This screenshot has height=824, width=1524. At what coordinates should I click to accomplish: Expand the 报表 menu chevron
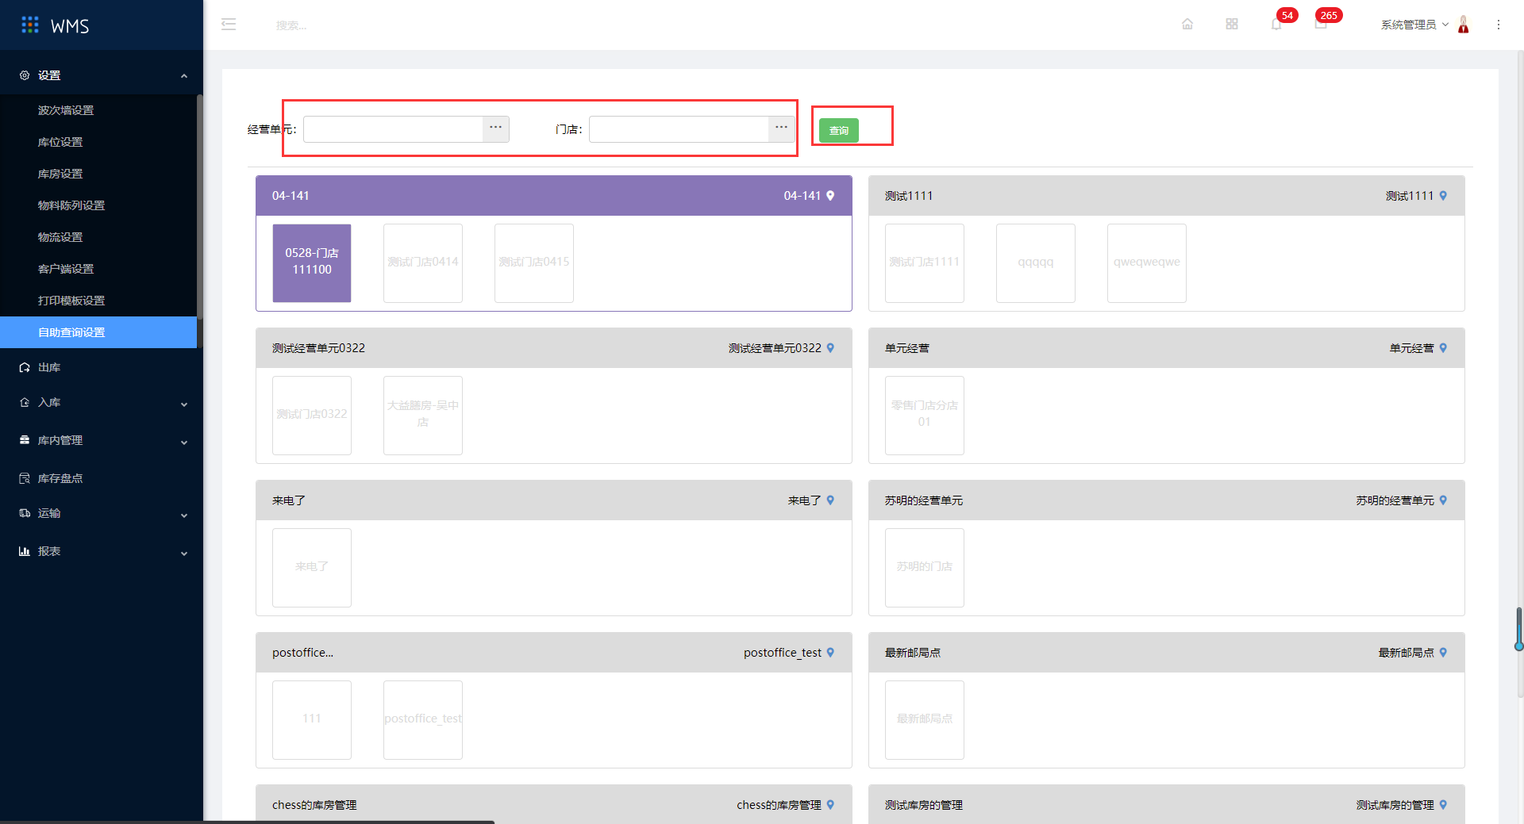pyautogui.click(x=184, y=554)
